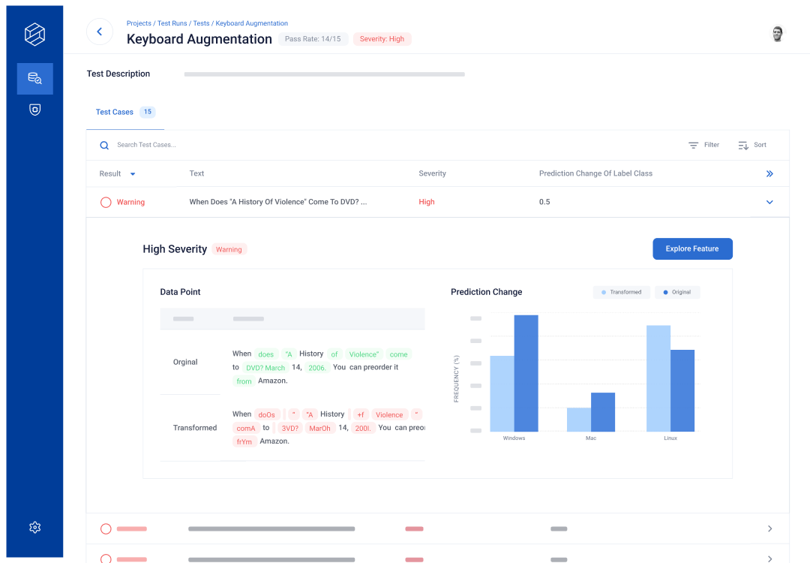
Task: Click green token '2006.' in Original text
Action: [x=317, y=368]
